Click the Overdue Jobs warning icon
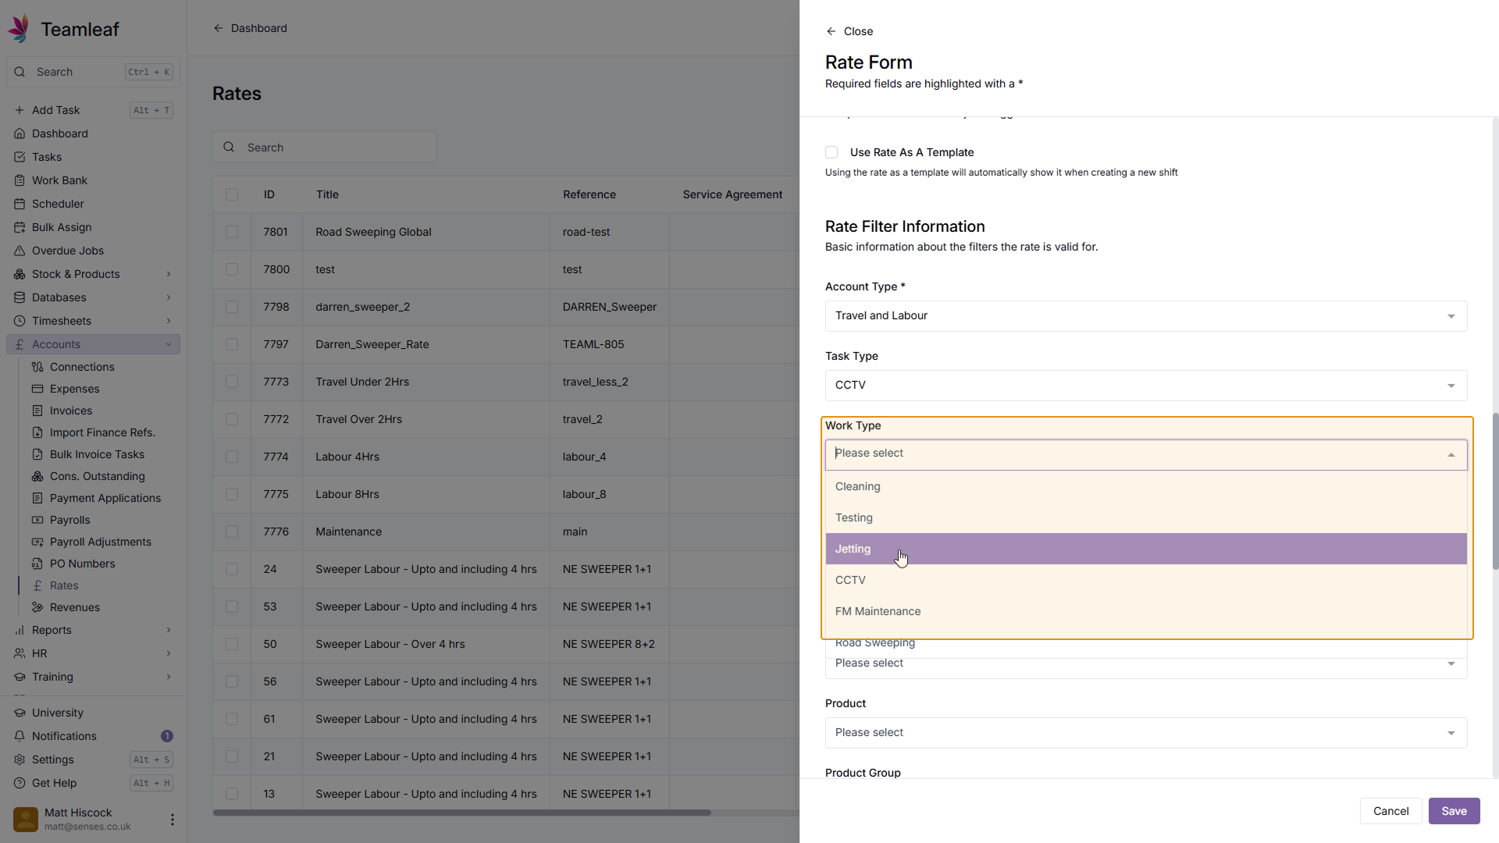The height and width of the screenshot is (843, 1499). pyautogui.click(x=20, y=251)
